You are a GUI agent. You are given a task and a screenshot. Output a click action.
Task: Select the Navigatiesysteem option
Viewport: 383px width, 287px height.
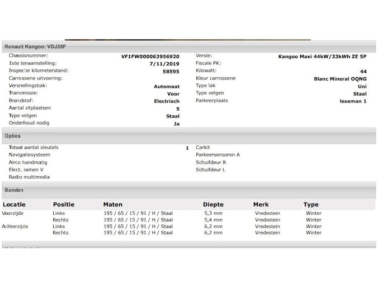(x=29, y=154)
